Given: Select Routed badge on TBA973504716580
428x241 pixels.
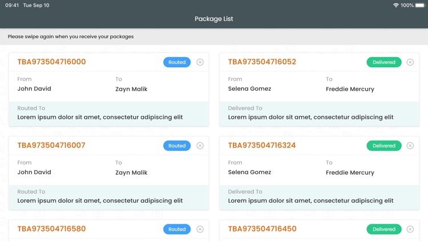Looking at the screenshot, I should click(x=177, y=229).
